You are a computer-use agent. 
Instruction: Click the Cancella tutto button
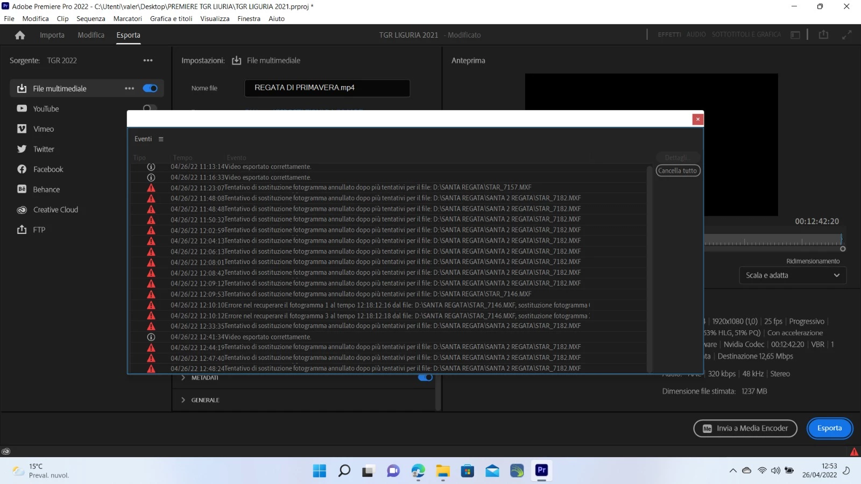[678, 170]
